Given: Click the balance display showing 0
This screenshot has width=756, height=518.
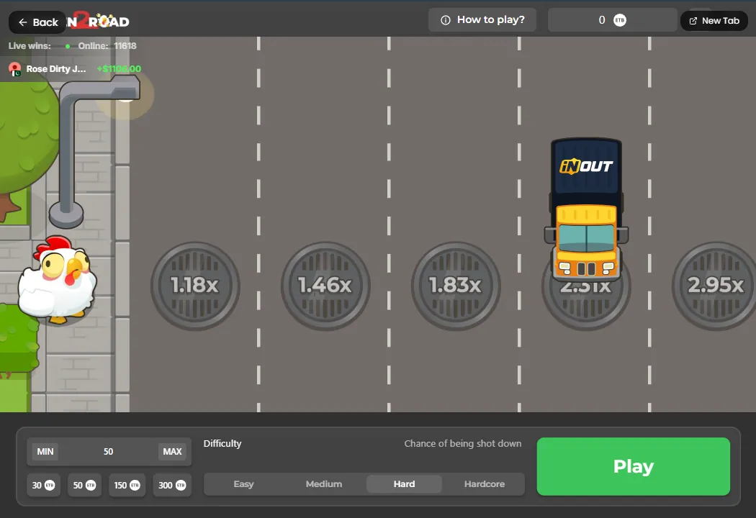Looking at the screenshot, I should (612, 20).
